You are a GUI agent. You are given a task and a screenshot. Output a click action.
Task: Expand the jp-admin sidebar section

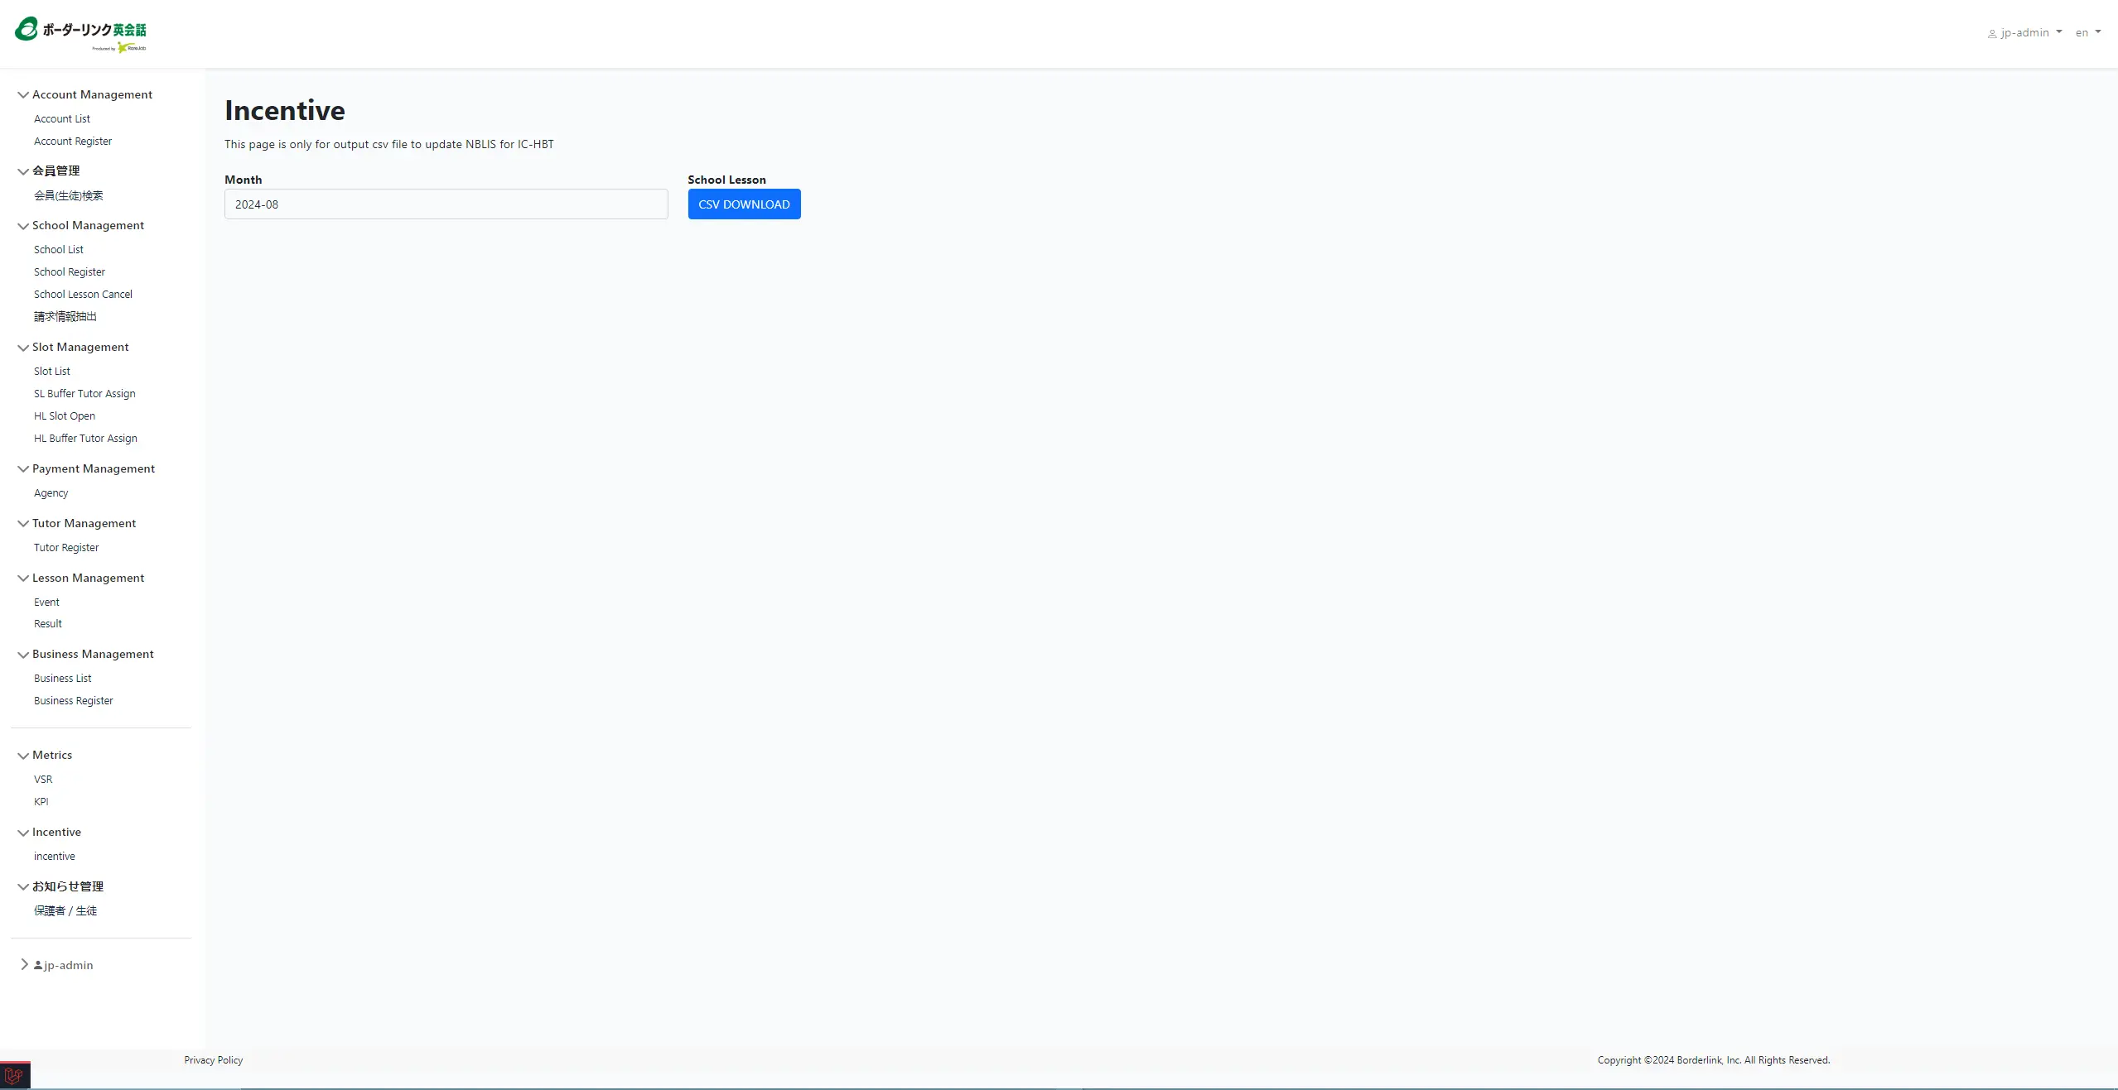pyautogui.click(x=24, y=964)
